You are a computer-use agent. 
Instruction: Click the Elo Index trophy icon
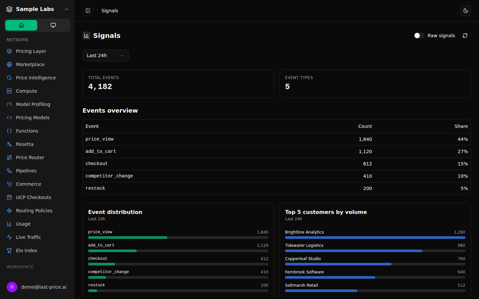[x=9, y=250]
